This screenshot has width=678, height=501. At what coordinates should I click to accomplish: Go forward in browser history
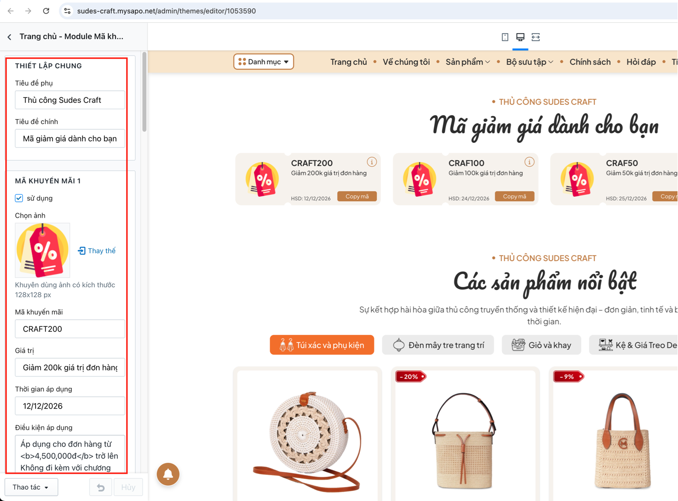tap(28, 11)
